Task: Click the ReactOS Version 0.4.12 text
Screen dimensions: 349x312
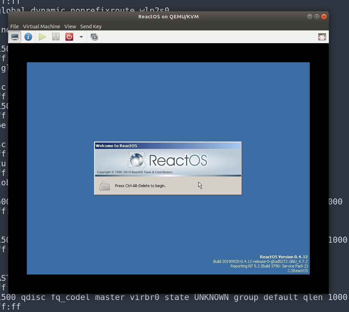Action: (284, 257)
